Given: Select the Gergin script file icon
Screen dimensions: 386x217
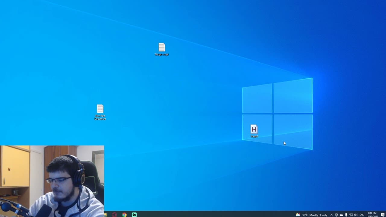Looking at the screenshot, I should point(162,49).
